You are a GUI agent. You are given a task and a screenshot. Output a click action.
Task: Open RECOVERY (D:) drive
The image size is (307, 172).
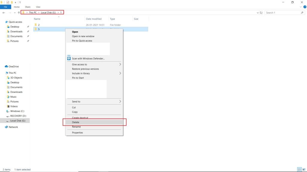point(18,116)
